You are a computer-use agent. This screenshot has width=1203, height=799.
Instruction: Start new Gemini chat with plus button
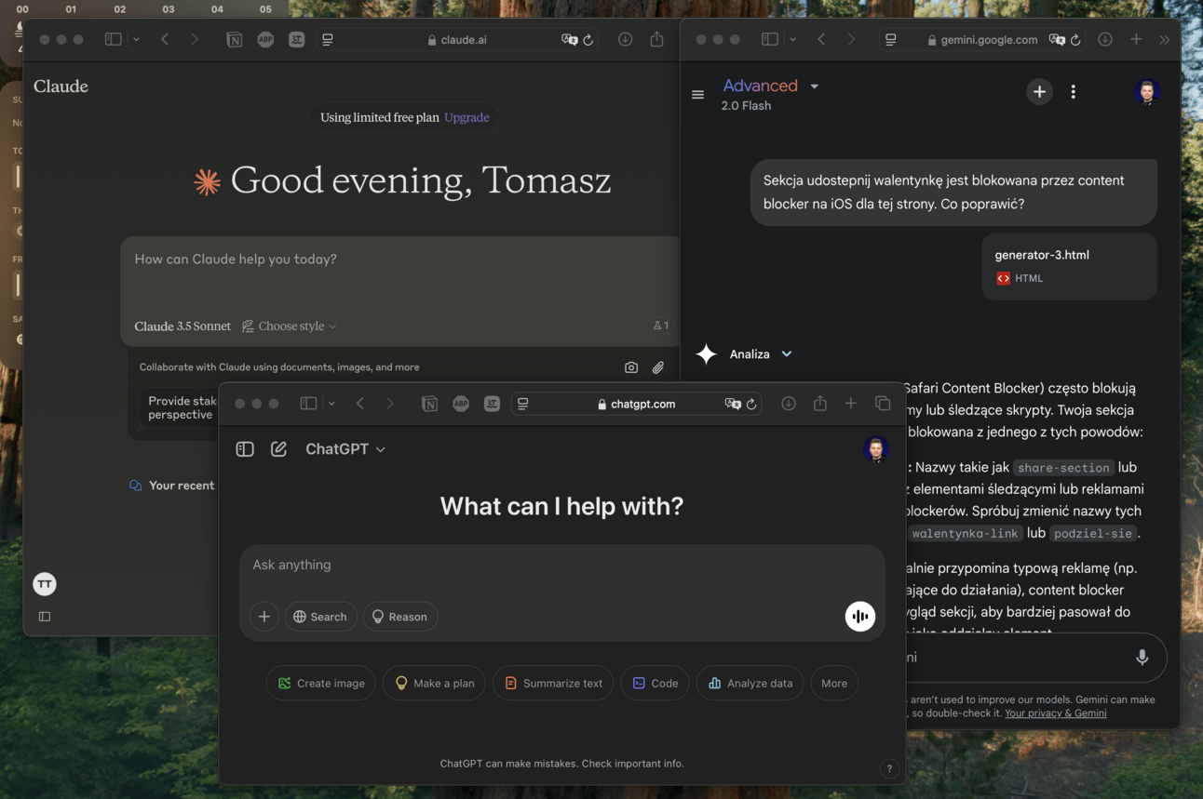coord(1039,92)
